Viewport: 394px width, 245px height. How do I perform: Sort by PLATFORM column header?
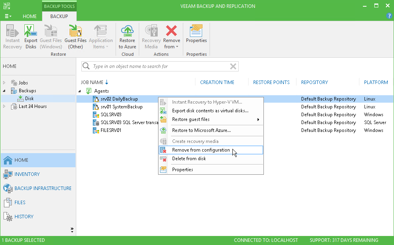pos(376,82)
